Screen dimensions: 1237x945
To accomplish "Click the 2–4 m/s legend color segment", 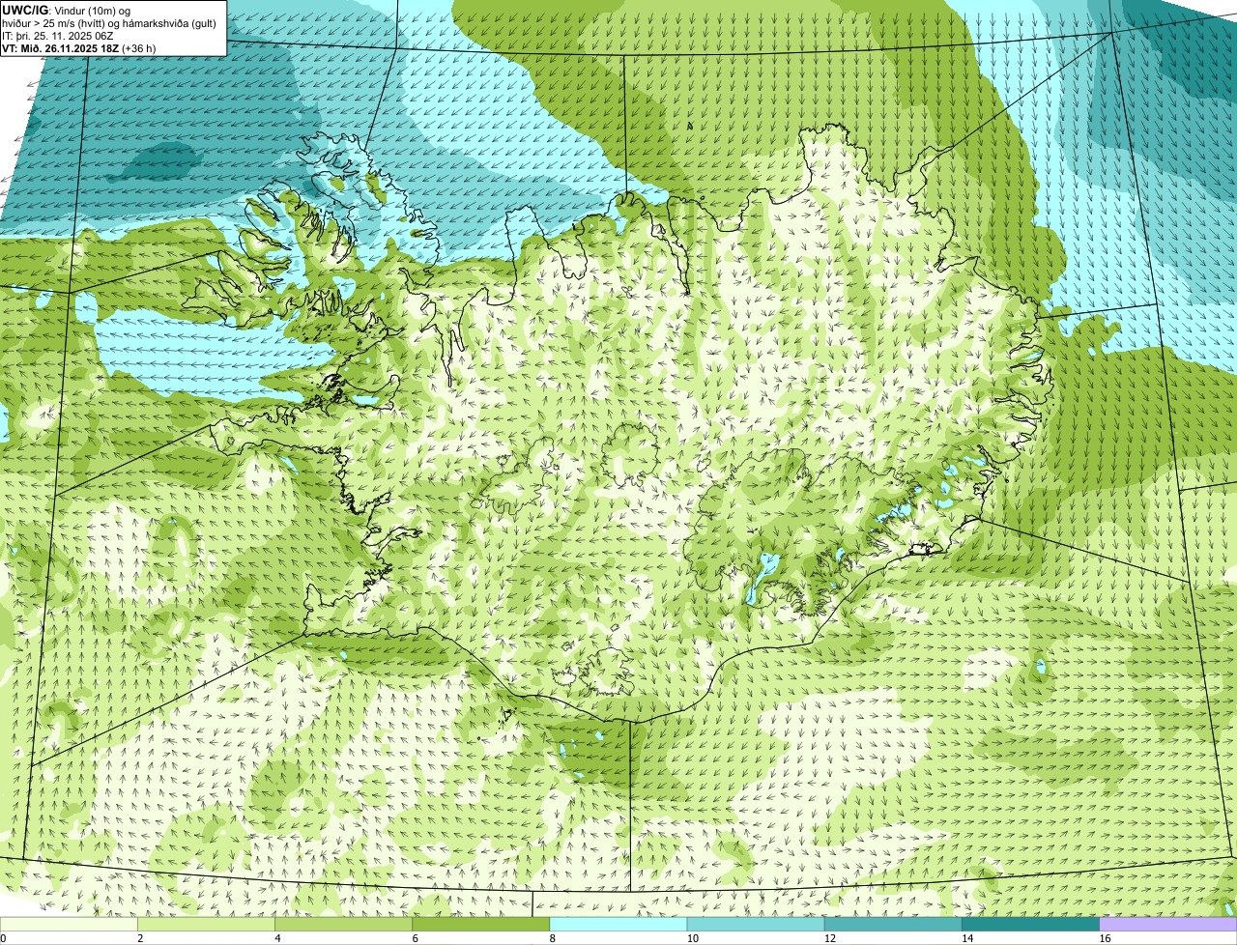I will [x=206, y=925].
